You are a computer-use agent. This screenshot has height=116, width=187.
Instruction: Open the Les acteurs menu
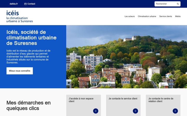130,16
